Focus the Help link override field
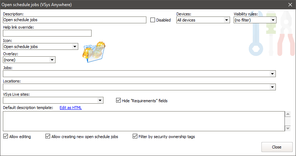The width and height of the screenshot is (296, 156). 47,33
